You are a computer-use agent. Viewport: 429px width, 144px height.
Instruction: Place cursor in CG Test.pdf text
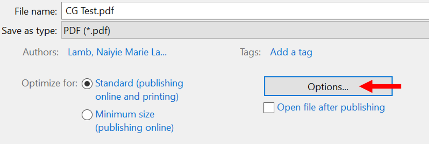pyautogui.click(x=90, y=11)
